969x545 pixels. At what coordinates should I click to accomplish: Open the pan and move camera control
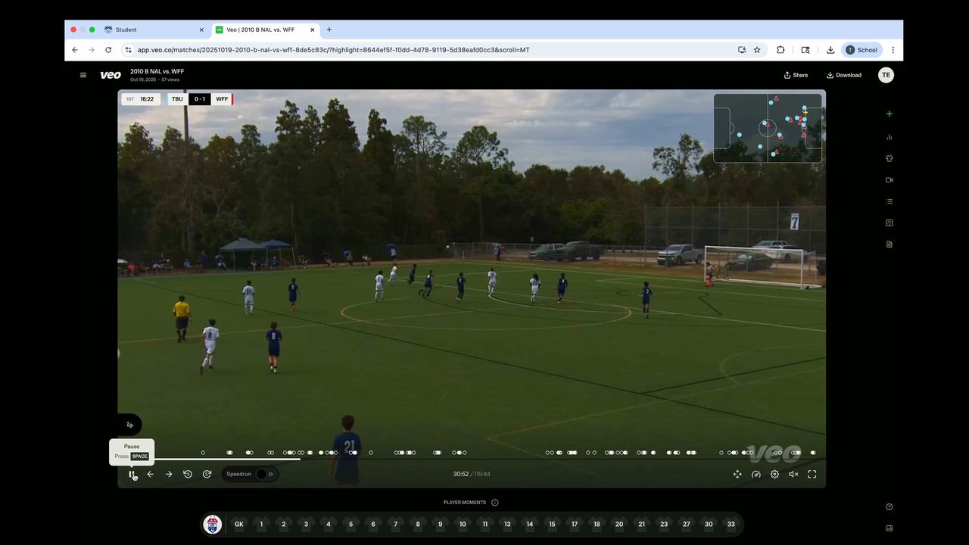737,475
